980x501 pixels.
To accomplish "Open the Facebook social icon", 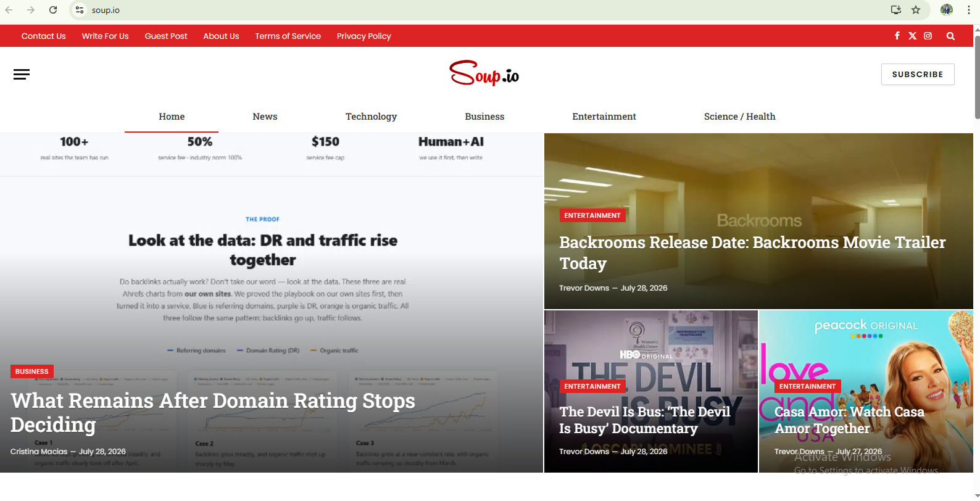I will (x=897, y=36).
